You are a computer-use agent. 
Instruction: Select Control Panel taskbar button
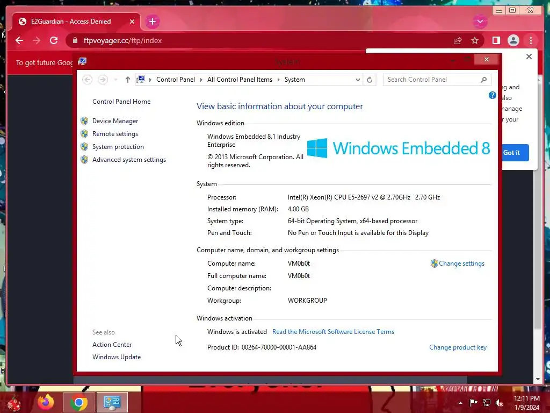point(112,402)
